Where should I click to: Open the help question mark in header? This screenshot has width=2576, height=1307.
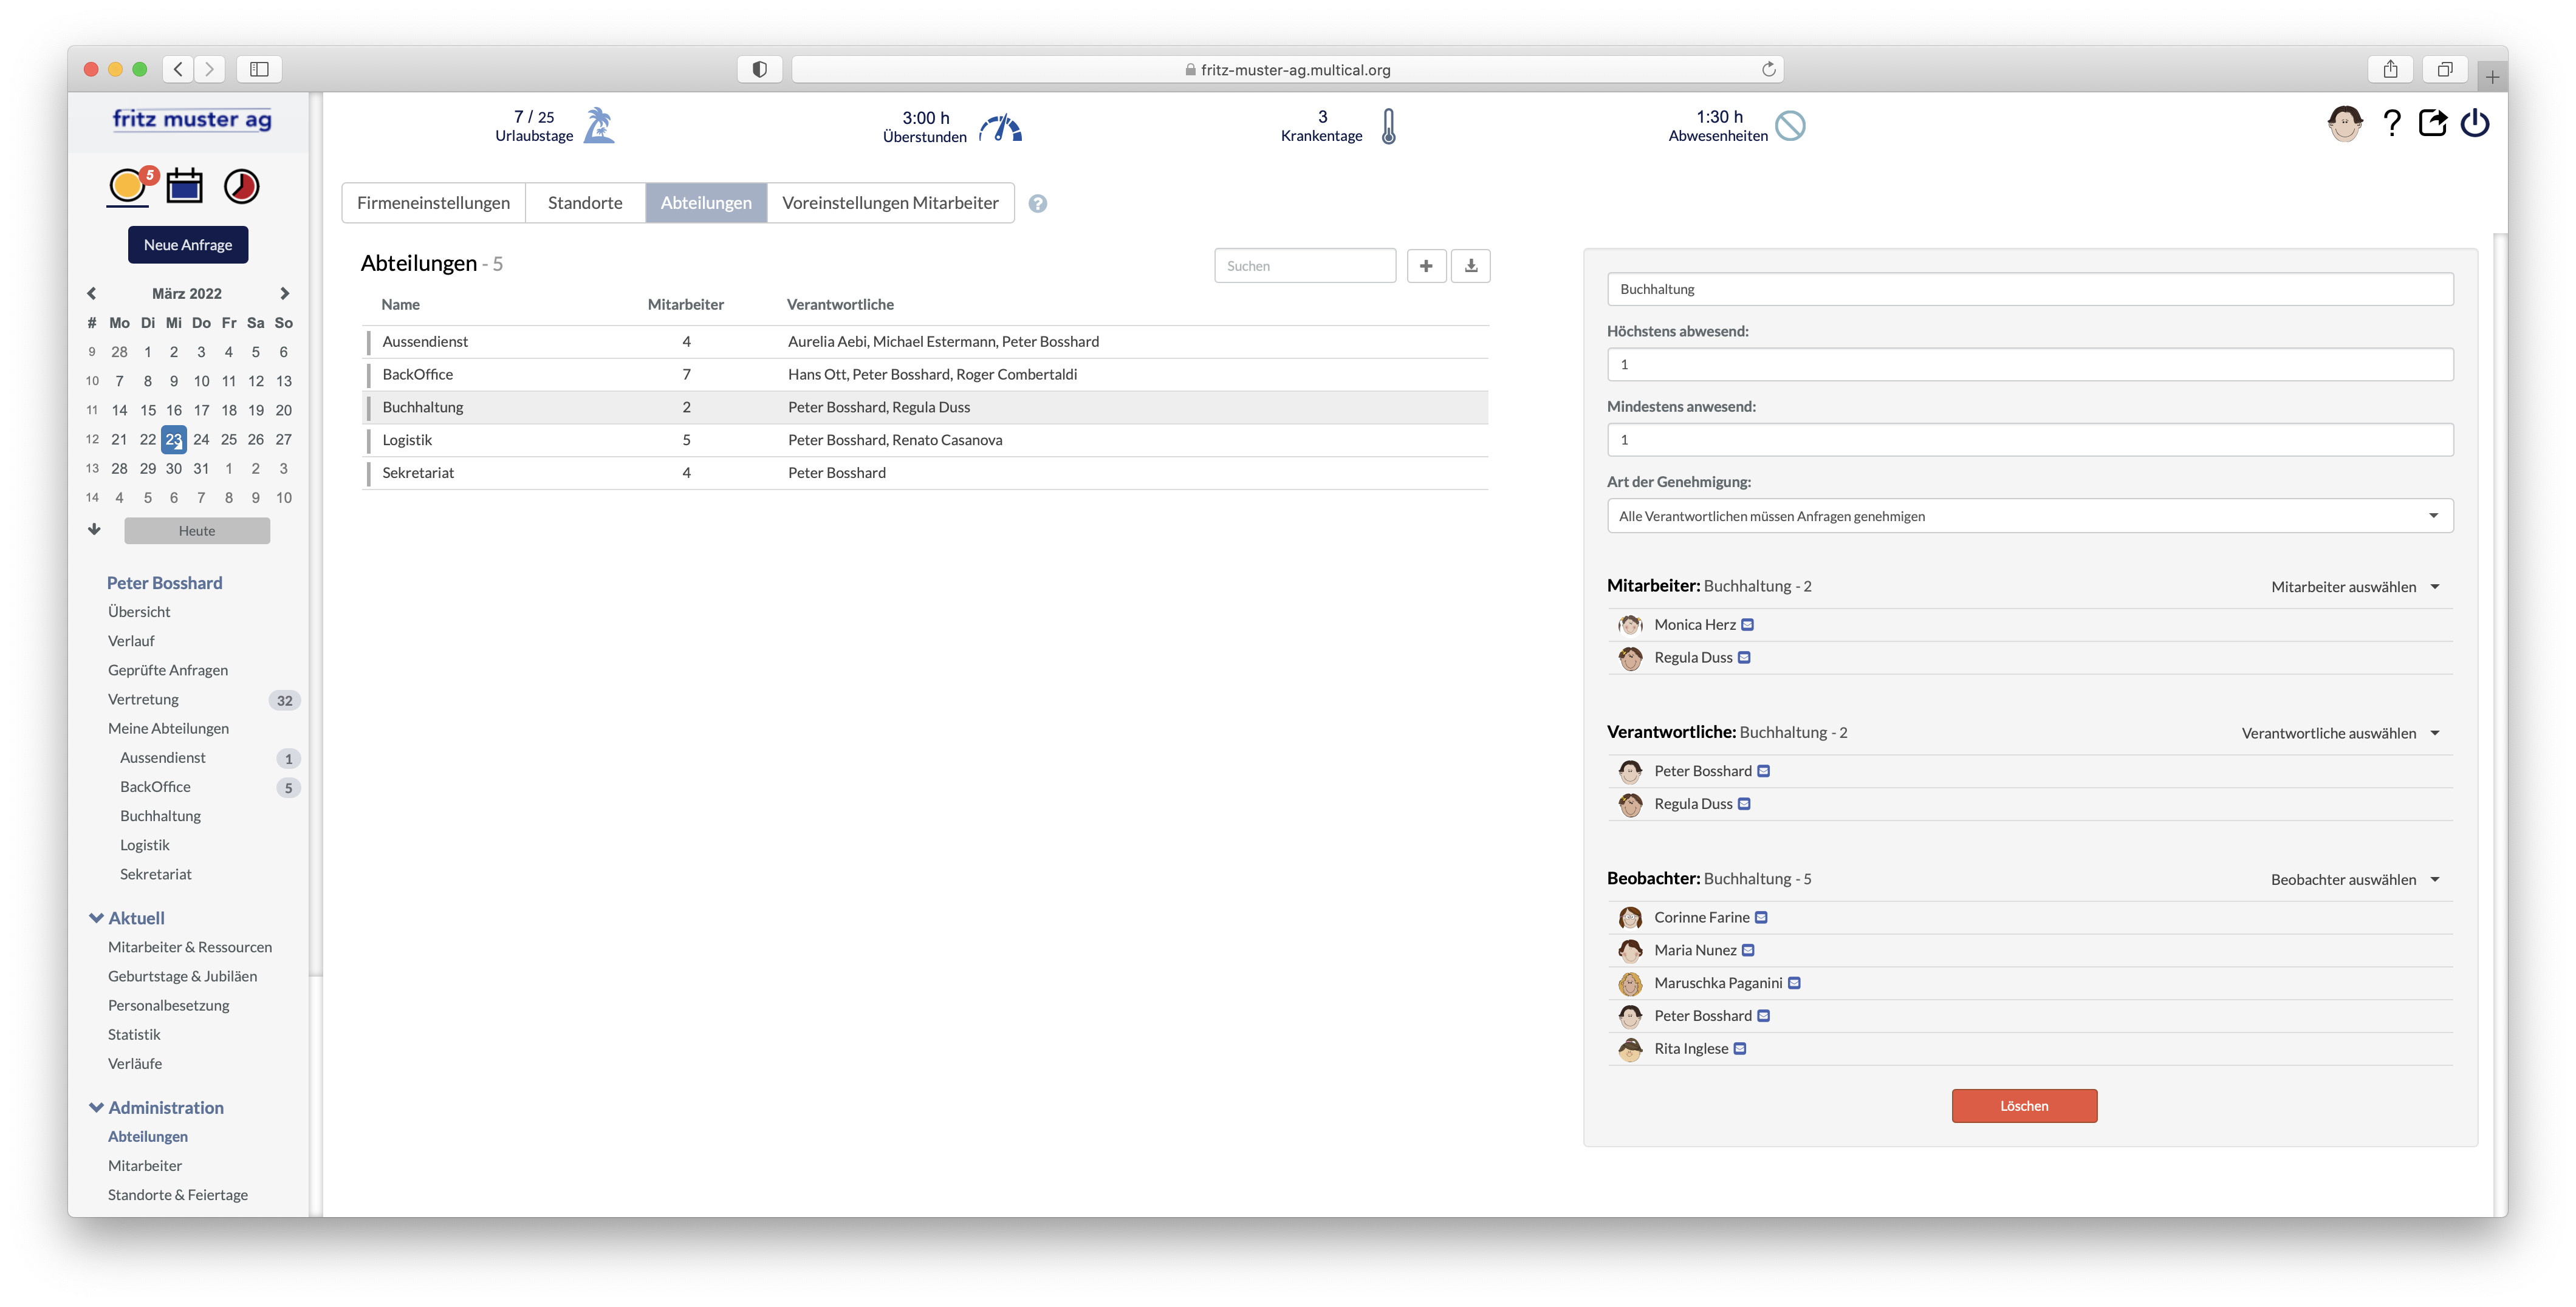[2391, 123]
